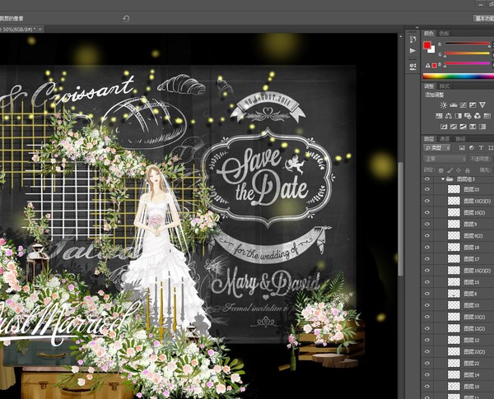Switch to the 样式 tab
Viewport: 494px width, 399px height.
coord(445,86)
